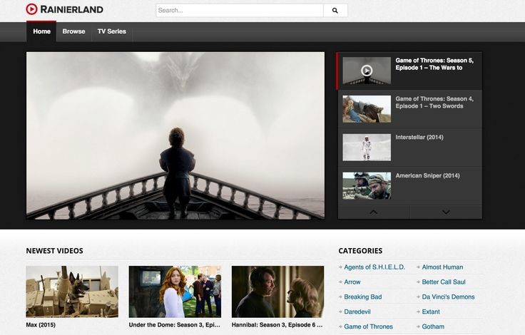Click play icon on Game of Thrones Season 5 thumbnail
This screenshot has height=335, width=525.
coord(367,71)
